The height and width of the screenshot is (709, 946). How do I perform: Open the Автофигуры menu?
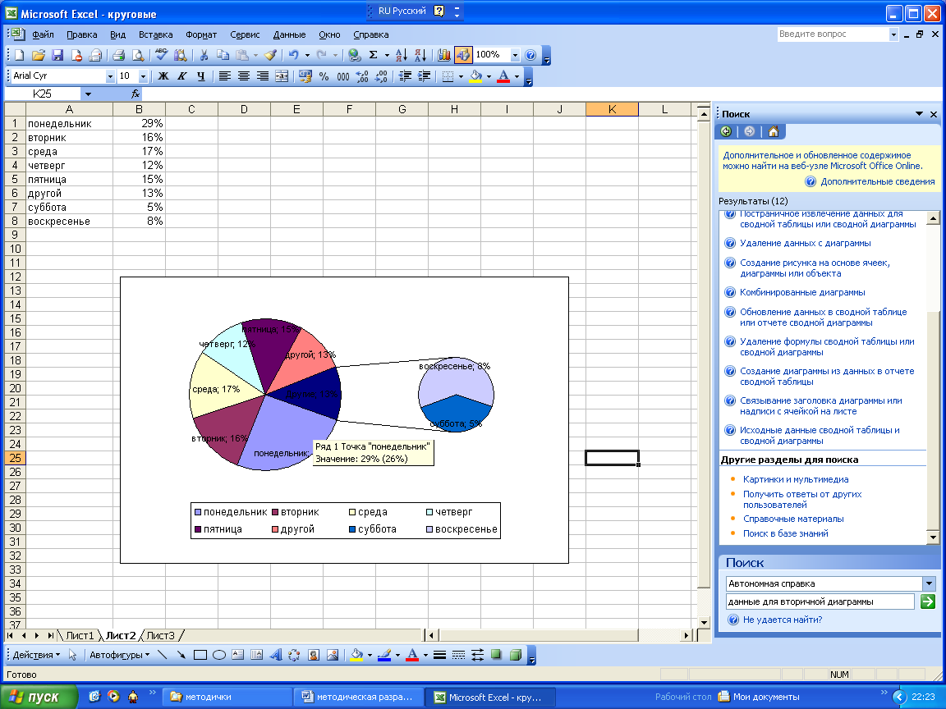coord(119,655)
